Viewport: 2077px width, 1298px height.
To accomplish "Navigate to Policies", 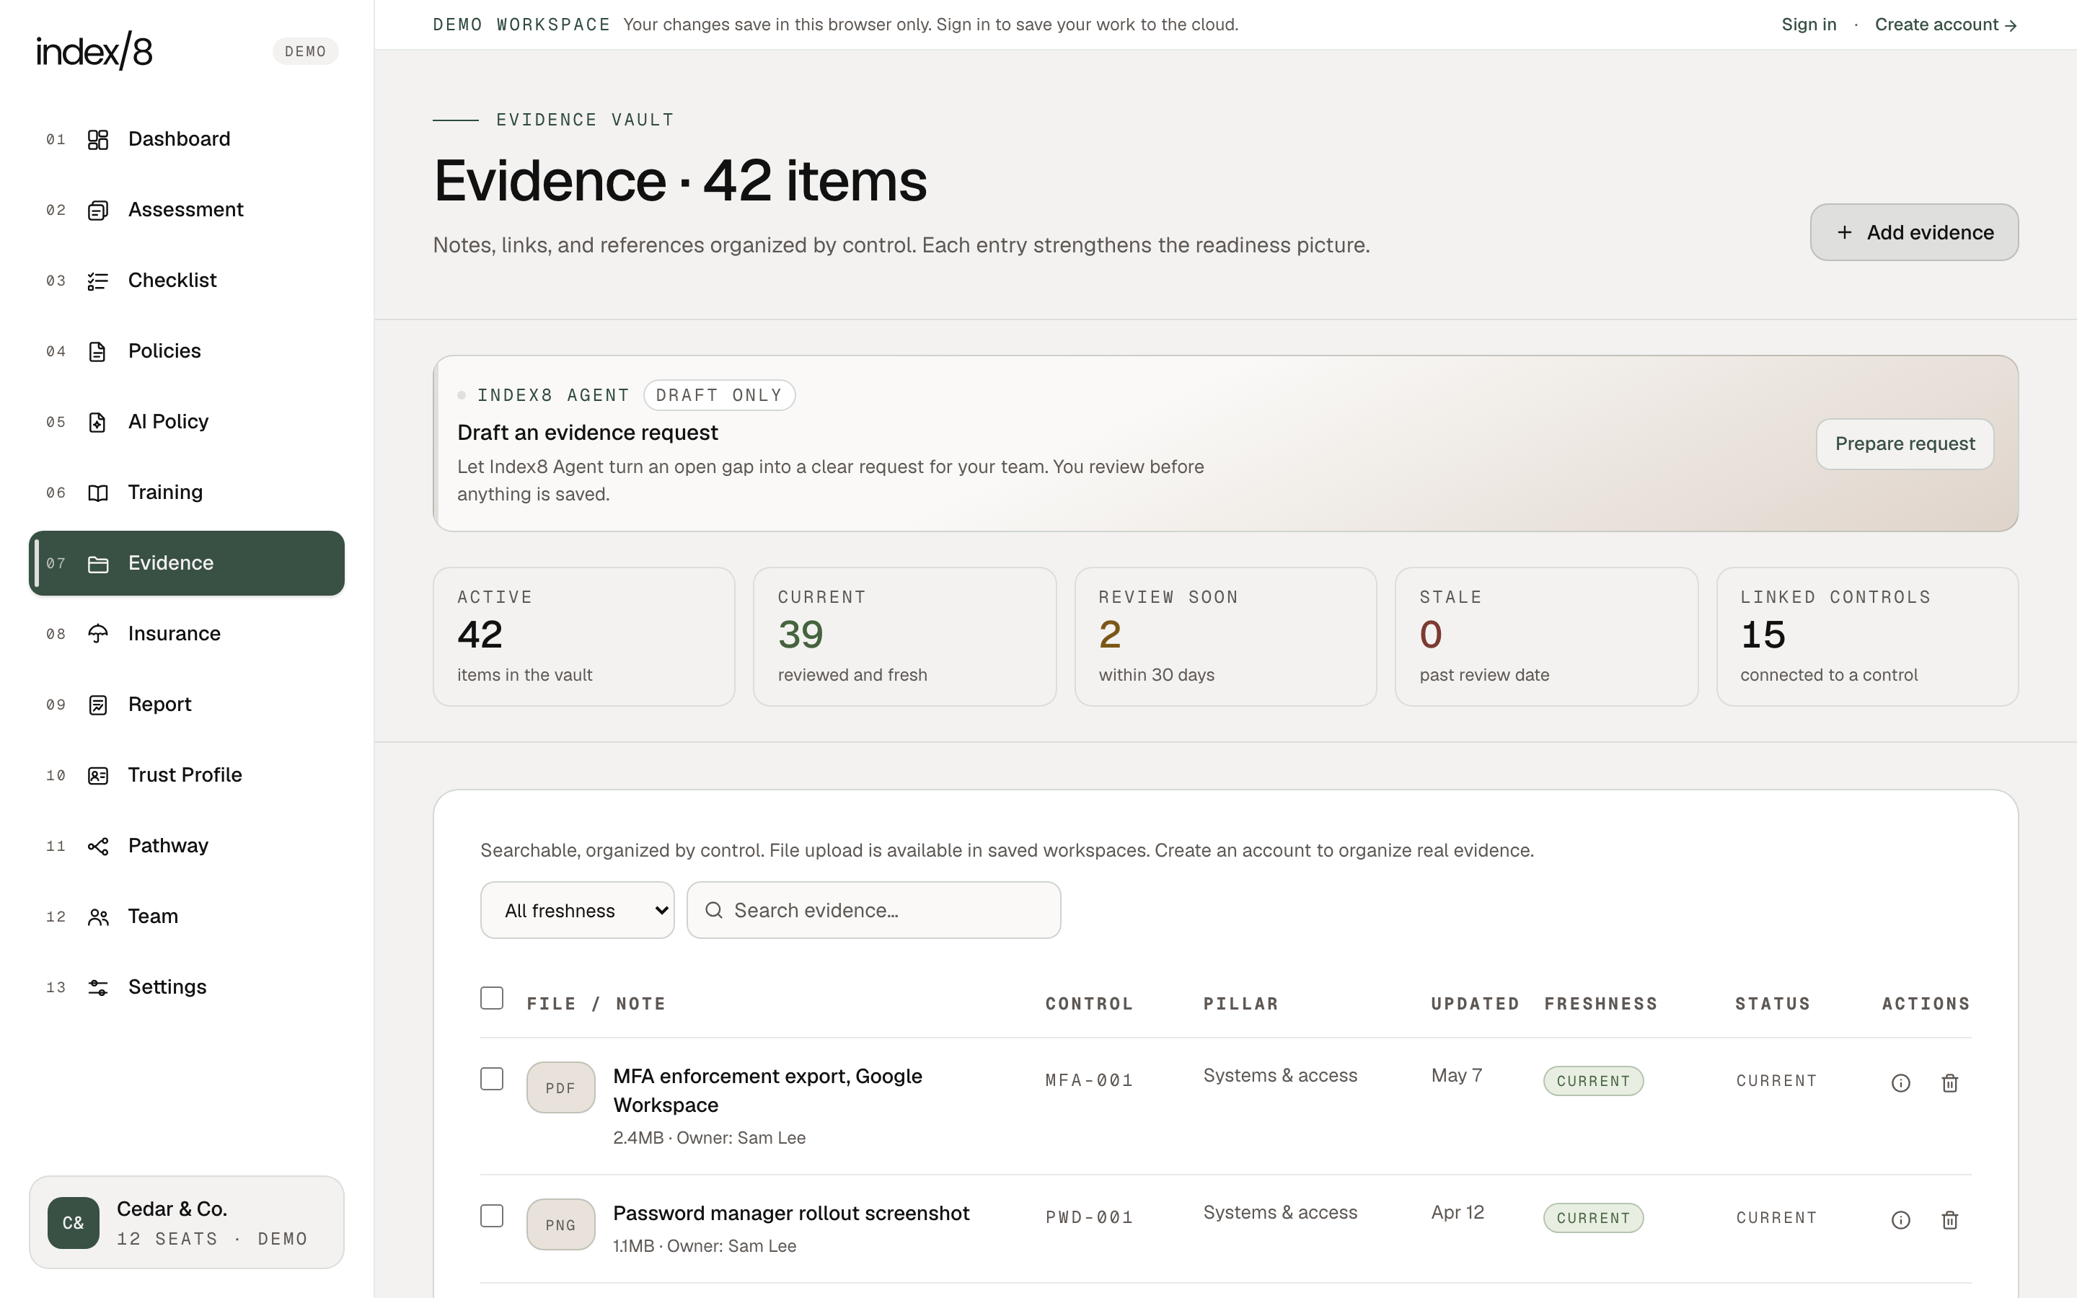I will 186,351.
